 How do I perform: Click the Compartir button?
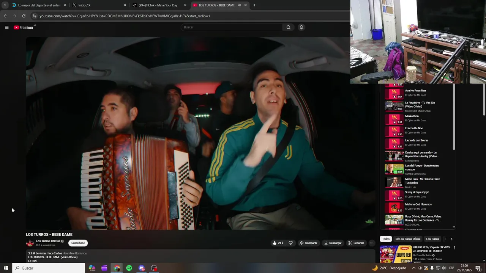[308, 243]
